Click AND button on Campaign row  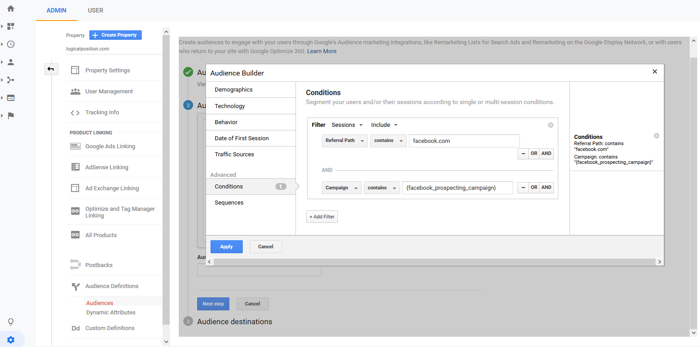546,188
